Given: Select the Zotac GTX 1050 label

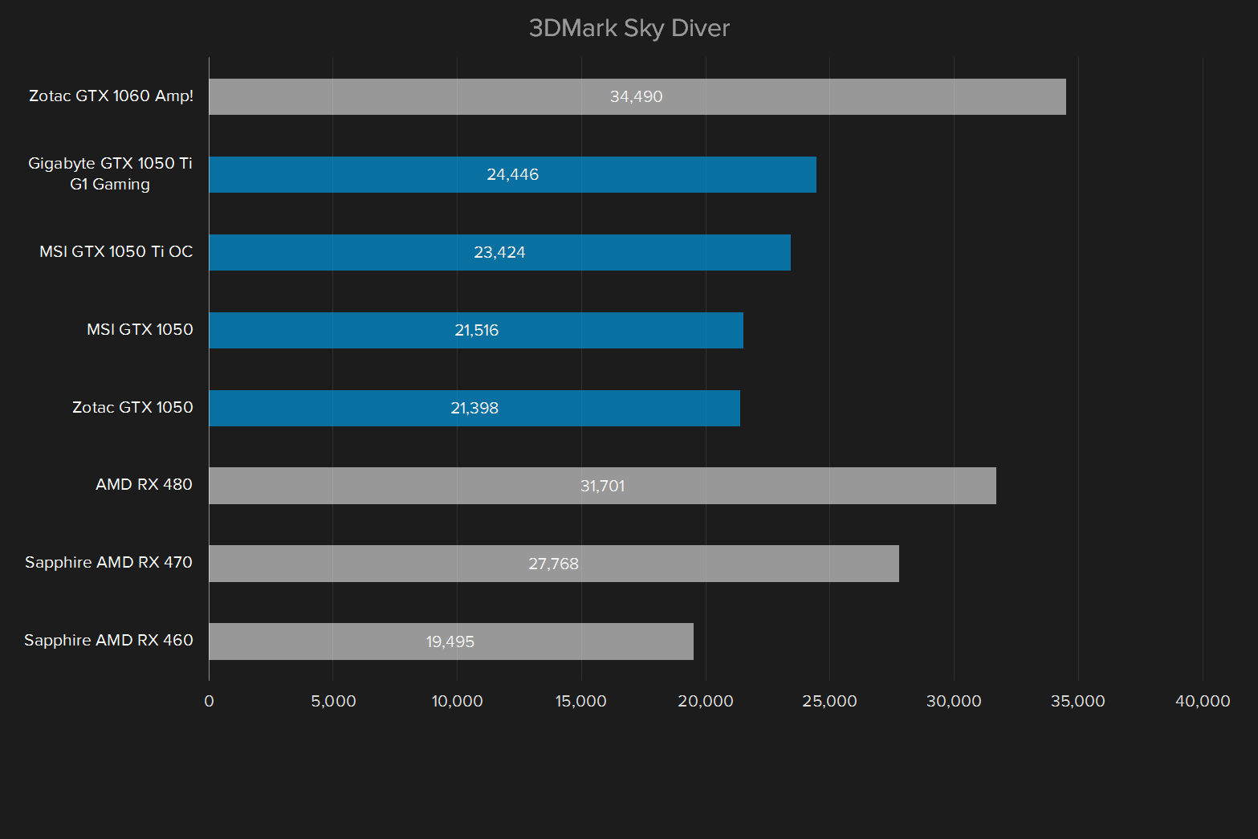Looking at the screenshot, I should [x=132, y=407].
